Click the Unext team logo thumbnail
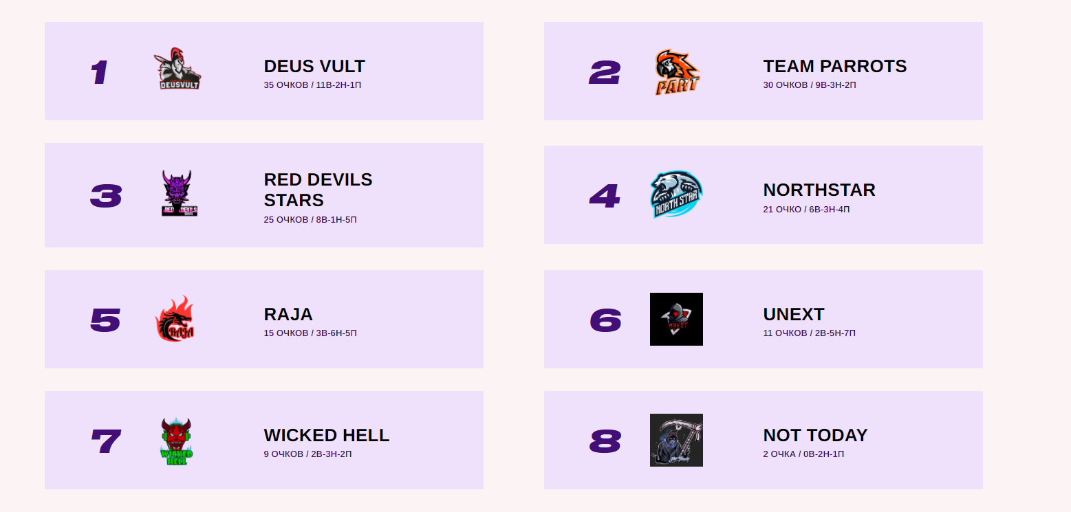The width and height of the screenshot is (1071, 512). pos(676,319)
